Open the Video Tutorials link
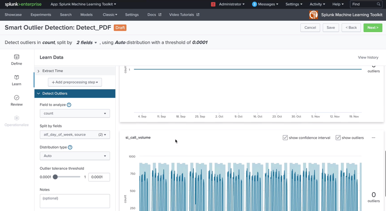The image size is (386, 211). point(182,15)
